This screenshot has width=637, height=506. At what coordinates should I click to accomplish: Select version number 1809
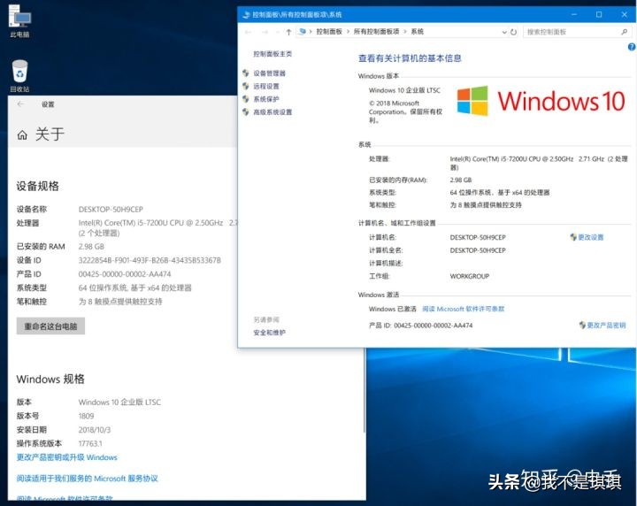[86, 416]
